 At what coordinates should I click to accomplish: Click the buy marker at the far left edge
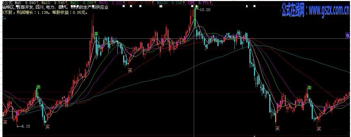(5, 122)
